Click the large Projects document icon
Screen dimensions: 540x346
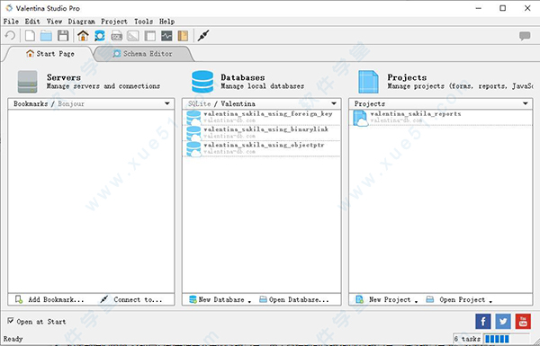tap(368, 82)
